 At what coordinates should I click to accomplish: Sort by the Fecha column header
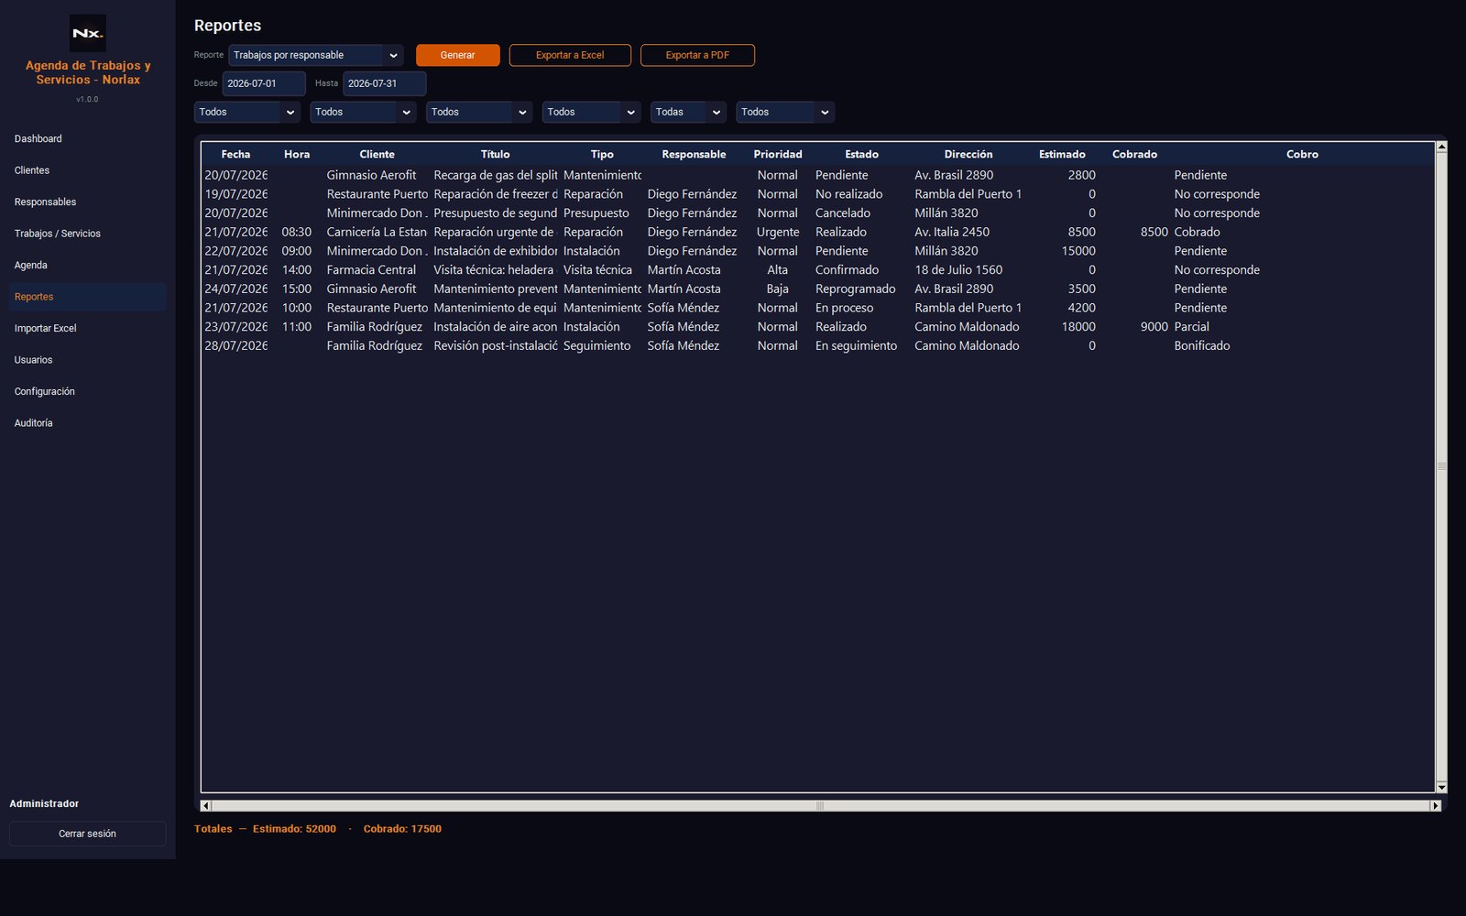tap(235, 154)
